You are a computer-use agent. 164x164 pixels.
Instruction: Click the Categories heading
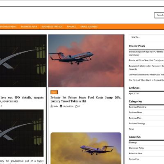(x=135, y=101)
